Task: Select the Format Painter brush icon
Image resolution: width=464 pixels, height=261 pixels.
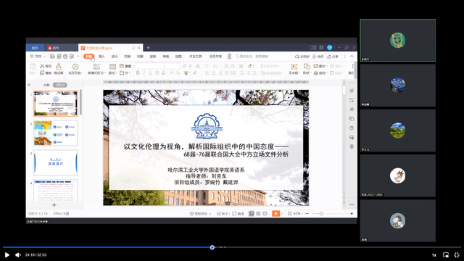Action: pos(59,67)
